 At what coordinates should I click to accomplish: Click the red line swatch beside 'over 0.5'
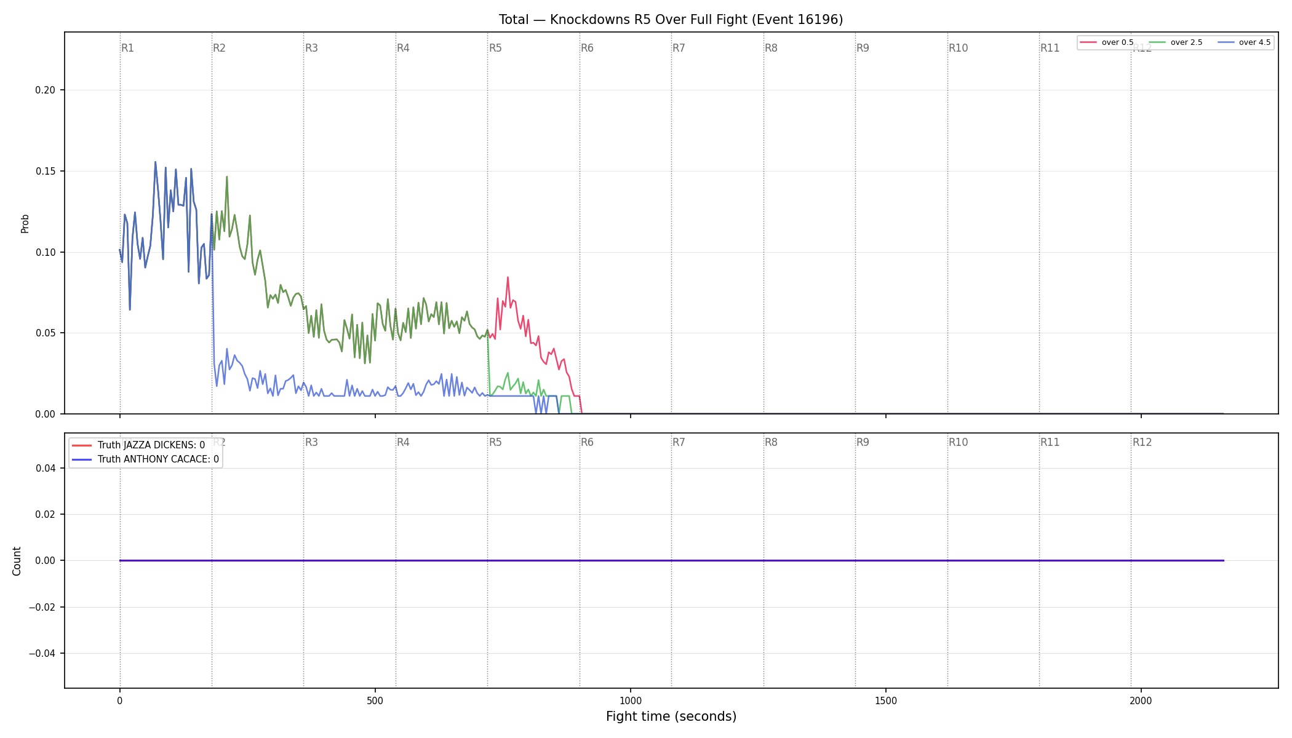point(1088,42)
